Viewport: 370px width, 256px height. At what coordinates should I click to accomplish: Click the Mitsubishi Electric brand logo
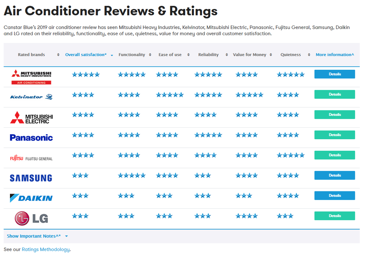click(31, 118)
